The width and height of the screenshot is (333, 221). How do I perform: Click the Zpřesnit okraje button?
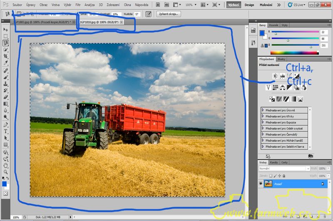click(x=169, y=14)
